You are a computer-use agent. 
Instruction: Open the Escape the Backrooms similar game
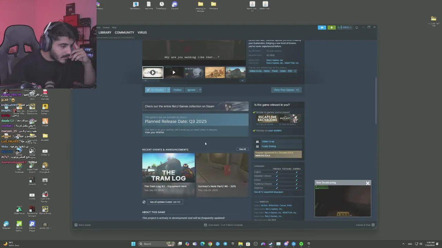[267, 119]
